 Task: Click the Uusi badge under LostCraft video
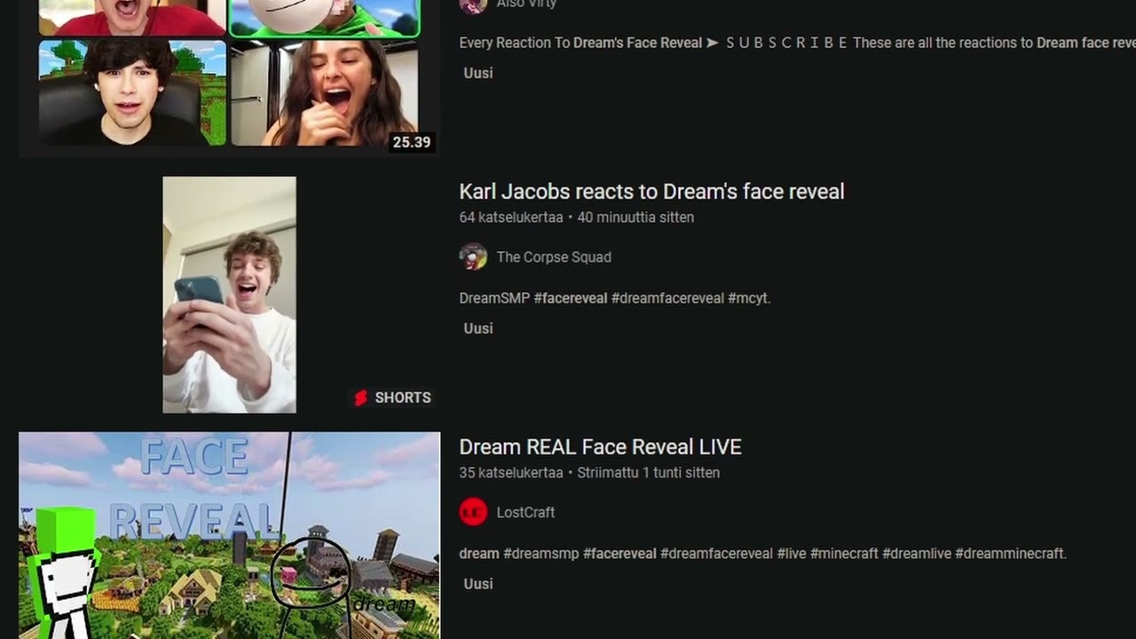click(x=478, y=584)
